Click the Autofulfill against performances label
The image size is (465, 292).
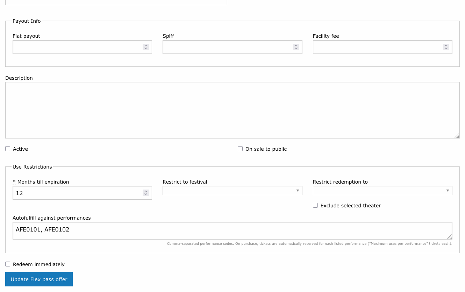coord(52,218)
